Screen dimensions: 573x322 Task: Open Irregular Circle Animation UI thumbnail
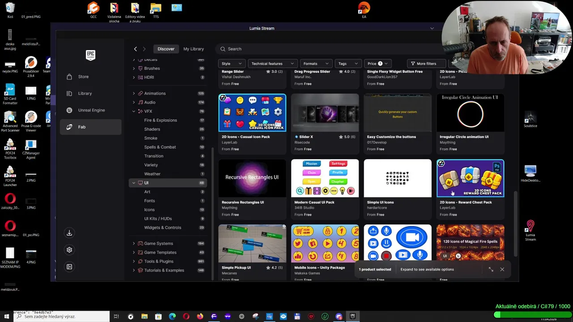point(470,113)
